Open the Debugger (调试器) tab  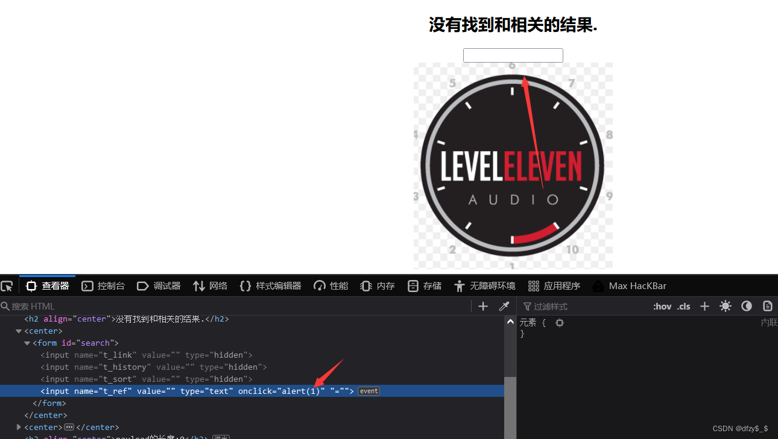159,286
